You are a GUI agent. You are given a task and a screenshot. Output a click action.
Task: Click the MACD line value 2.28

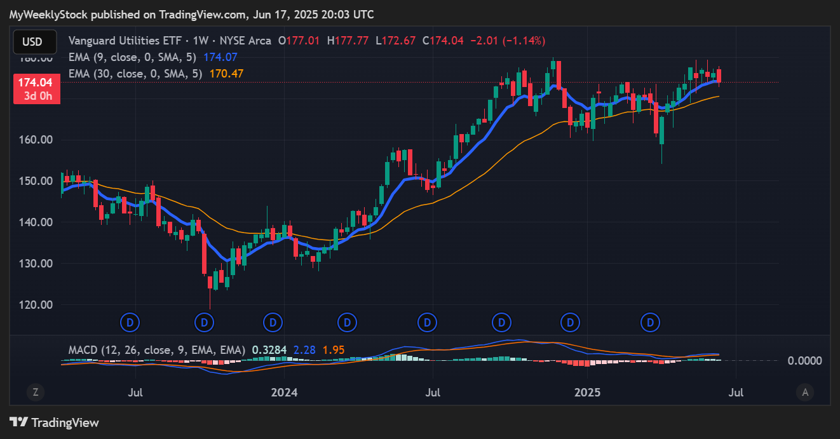click(304, 350)
